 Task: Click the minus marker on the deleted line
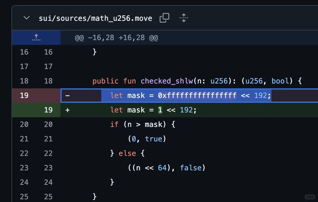tap(67, 96)
